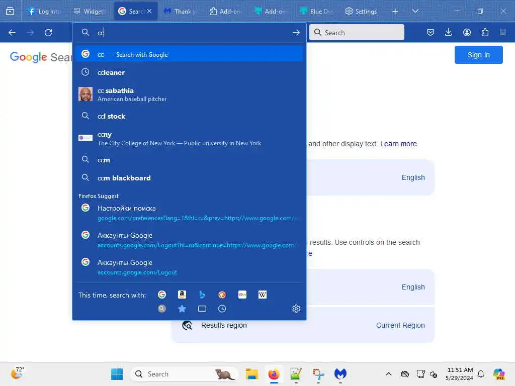This screenshot has height=386, width=515.
Task: Select the 'ccleaner' history suggestion
Action: click(189, 72)
